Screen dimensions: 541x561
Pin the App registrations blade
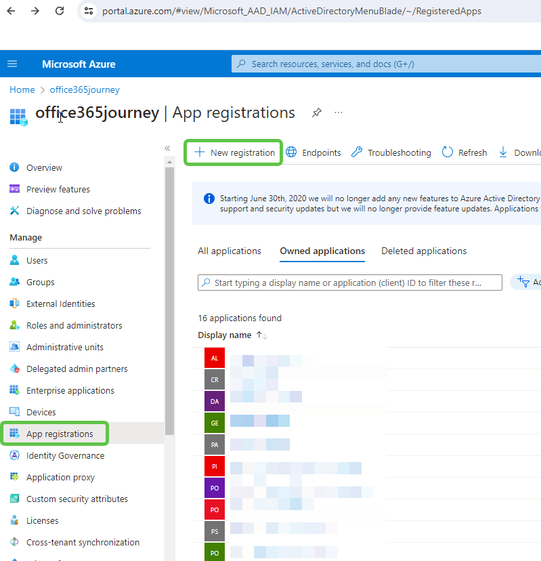[x=316, y=112]
